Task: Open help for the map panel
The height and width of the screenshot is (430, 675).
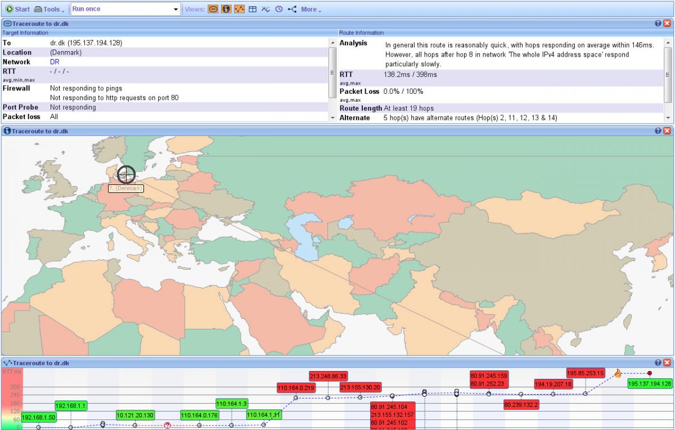Action: pyautogui.click(x=658, y=131)
